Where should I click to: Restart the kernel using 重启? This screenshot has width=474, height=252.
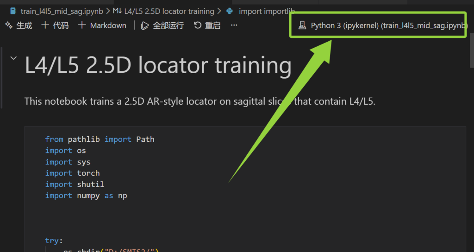tap(207, 25)
